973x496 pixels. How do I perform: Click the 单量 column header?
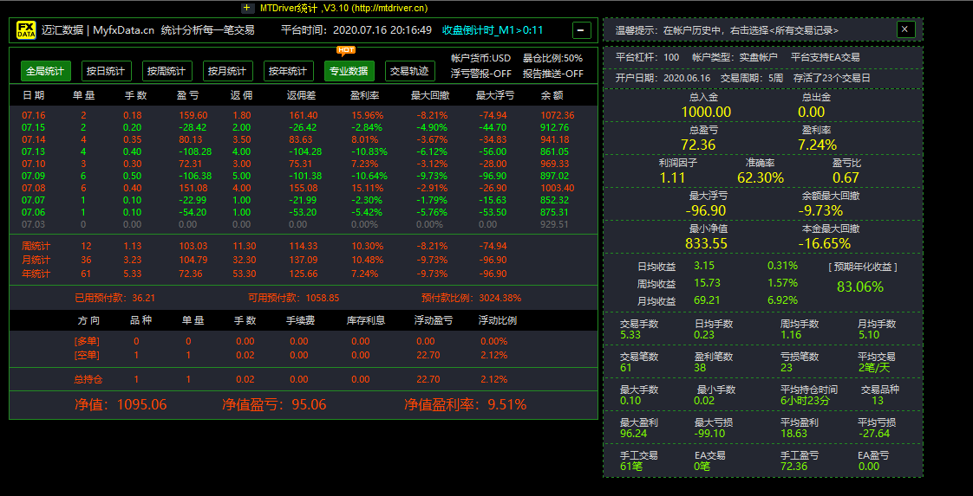point(83,95)
